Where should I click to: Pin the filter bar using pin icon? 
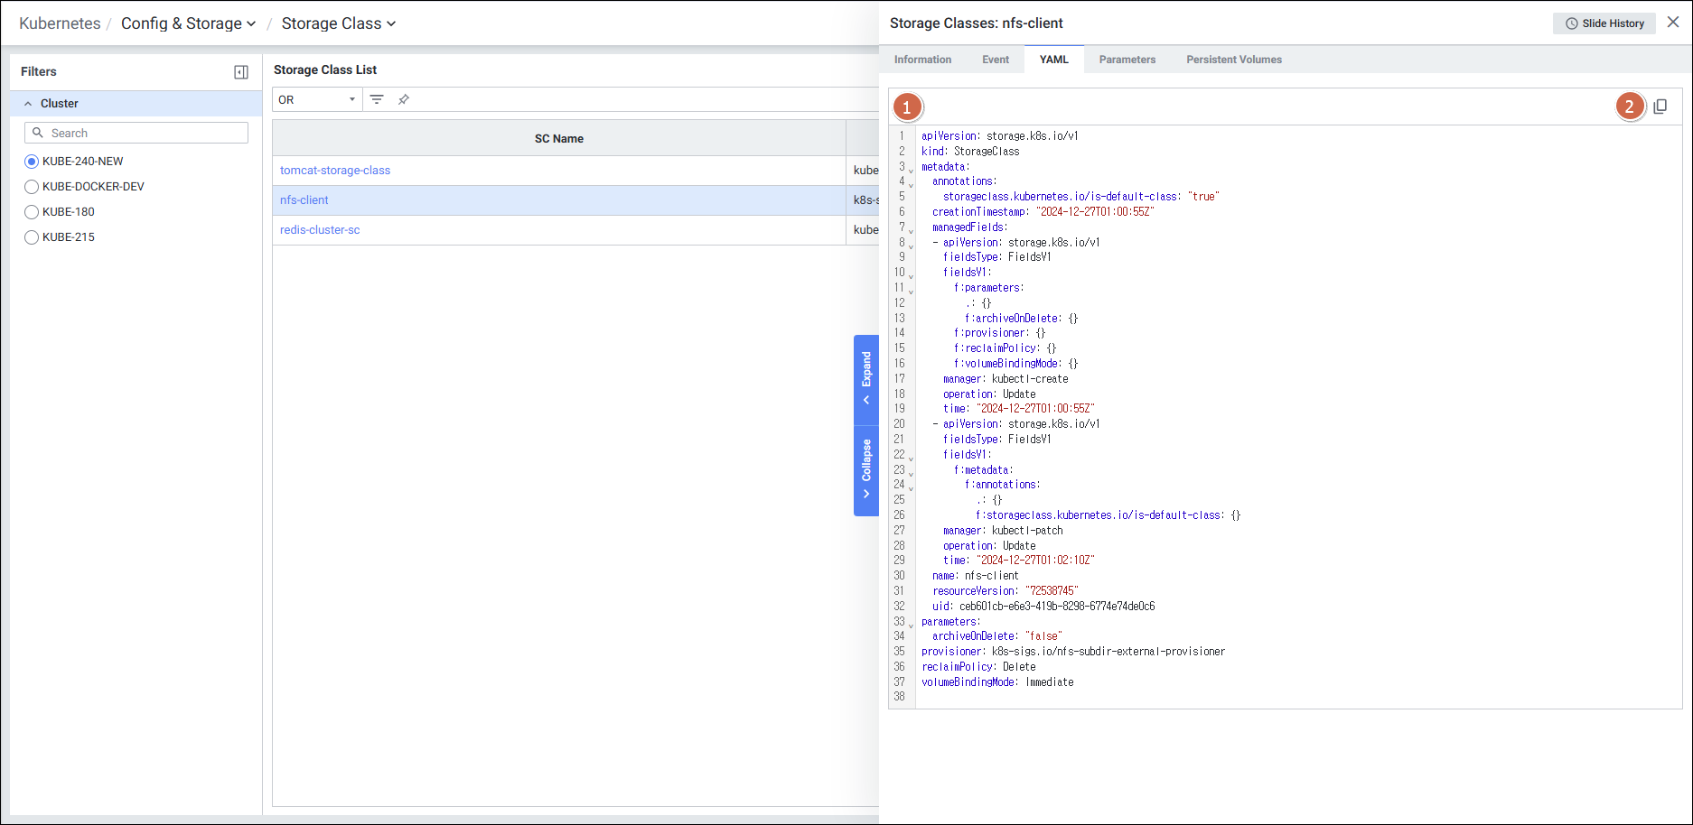pyautogui.click(x=404, y=99)
